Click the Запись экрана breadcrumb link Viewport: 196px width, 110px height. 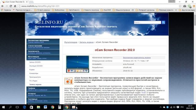(x=86, y=42)
